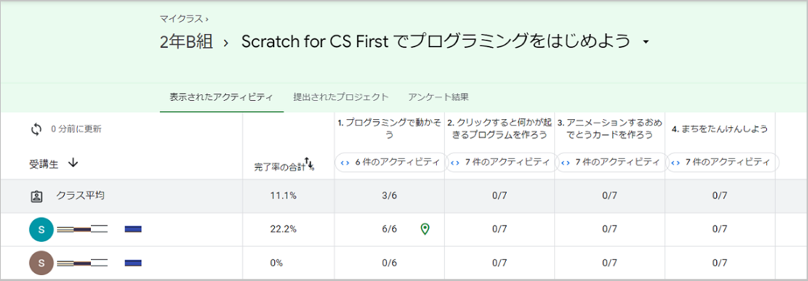Click the teal S student avatar

tap(41, 230)
